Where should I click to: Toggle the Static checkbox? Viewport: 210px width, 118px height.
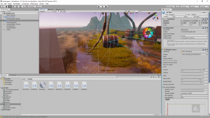(x=201, y=12)
